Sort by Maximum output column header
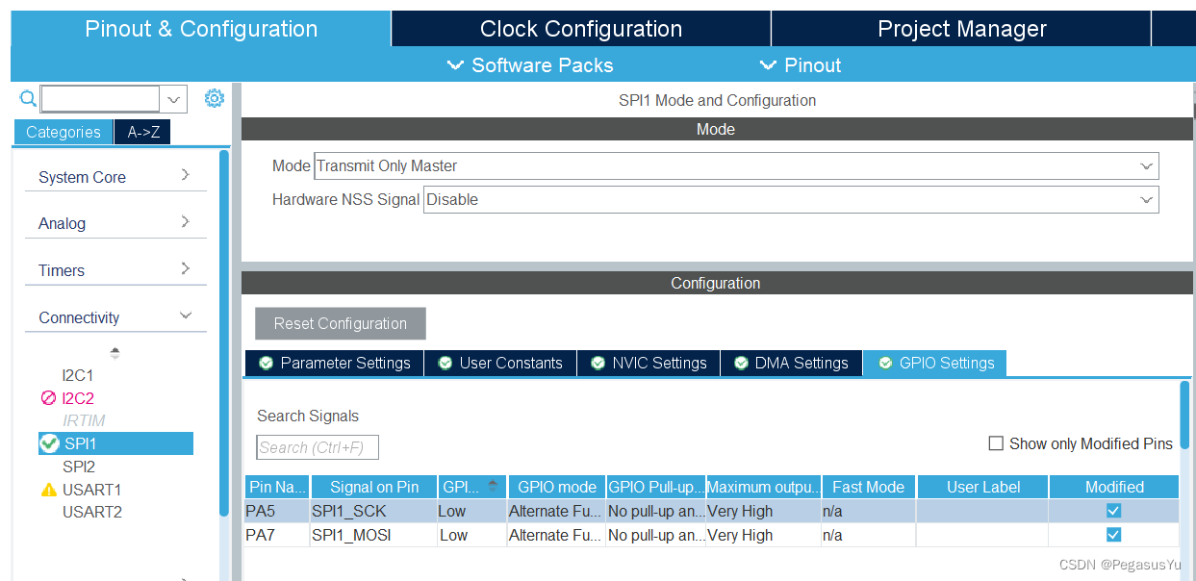Viewport: 1196px width, 581px height. (764, 487)
